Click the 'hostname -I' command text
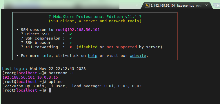Viewport: 220px width, 104px height. (x=61, y=73)
